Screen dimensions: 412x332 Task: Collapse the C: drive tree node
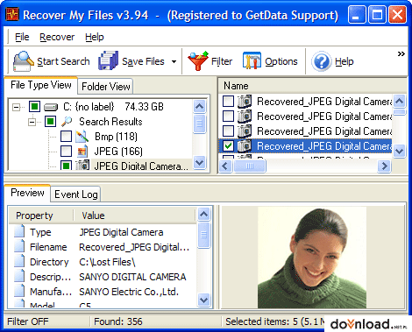click(17, 107)
